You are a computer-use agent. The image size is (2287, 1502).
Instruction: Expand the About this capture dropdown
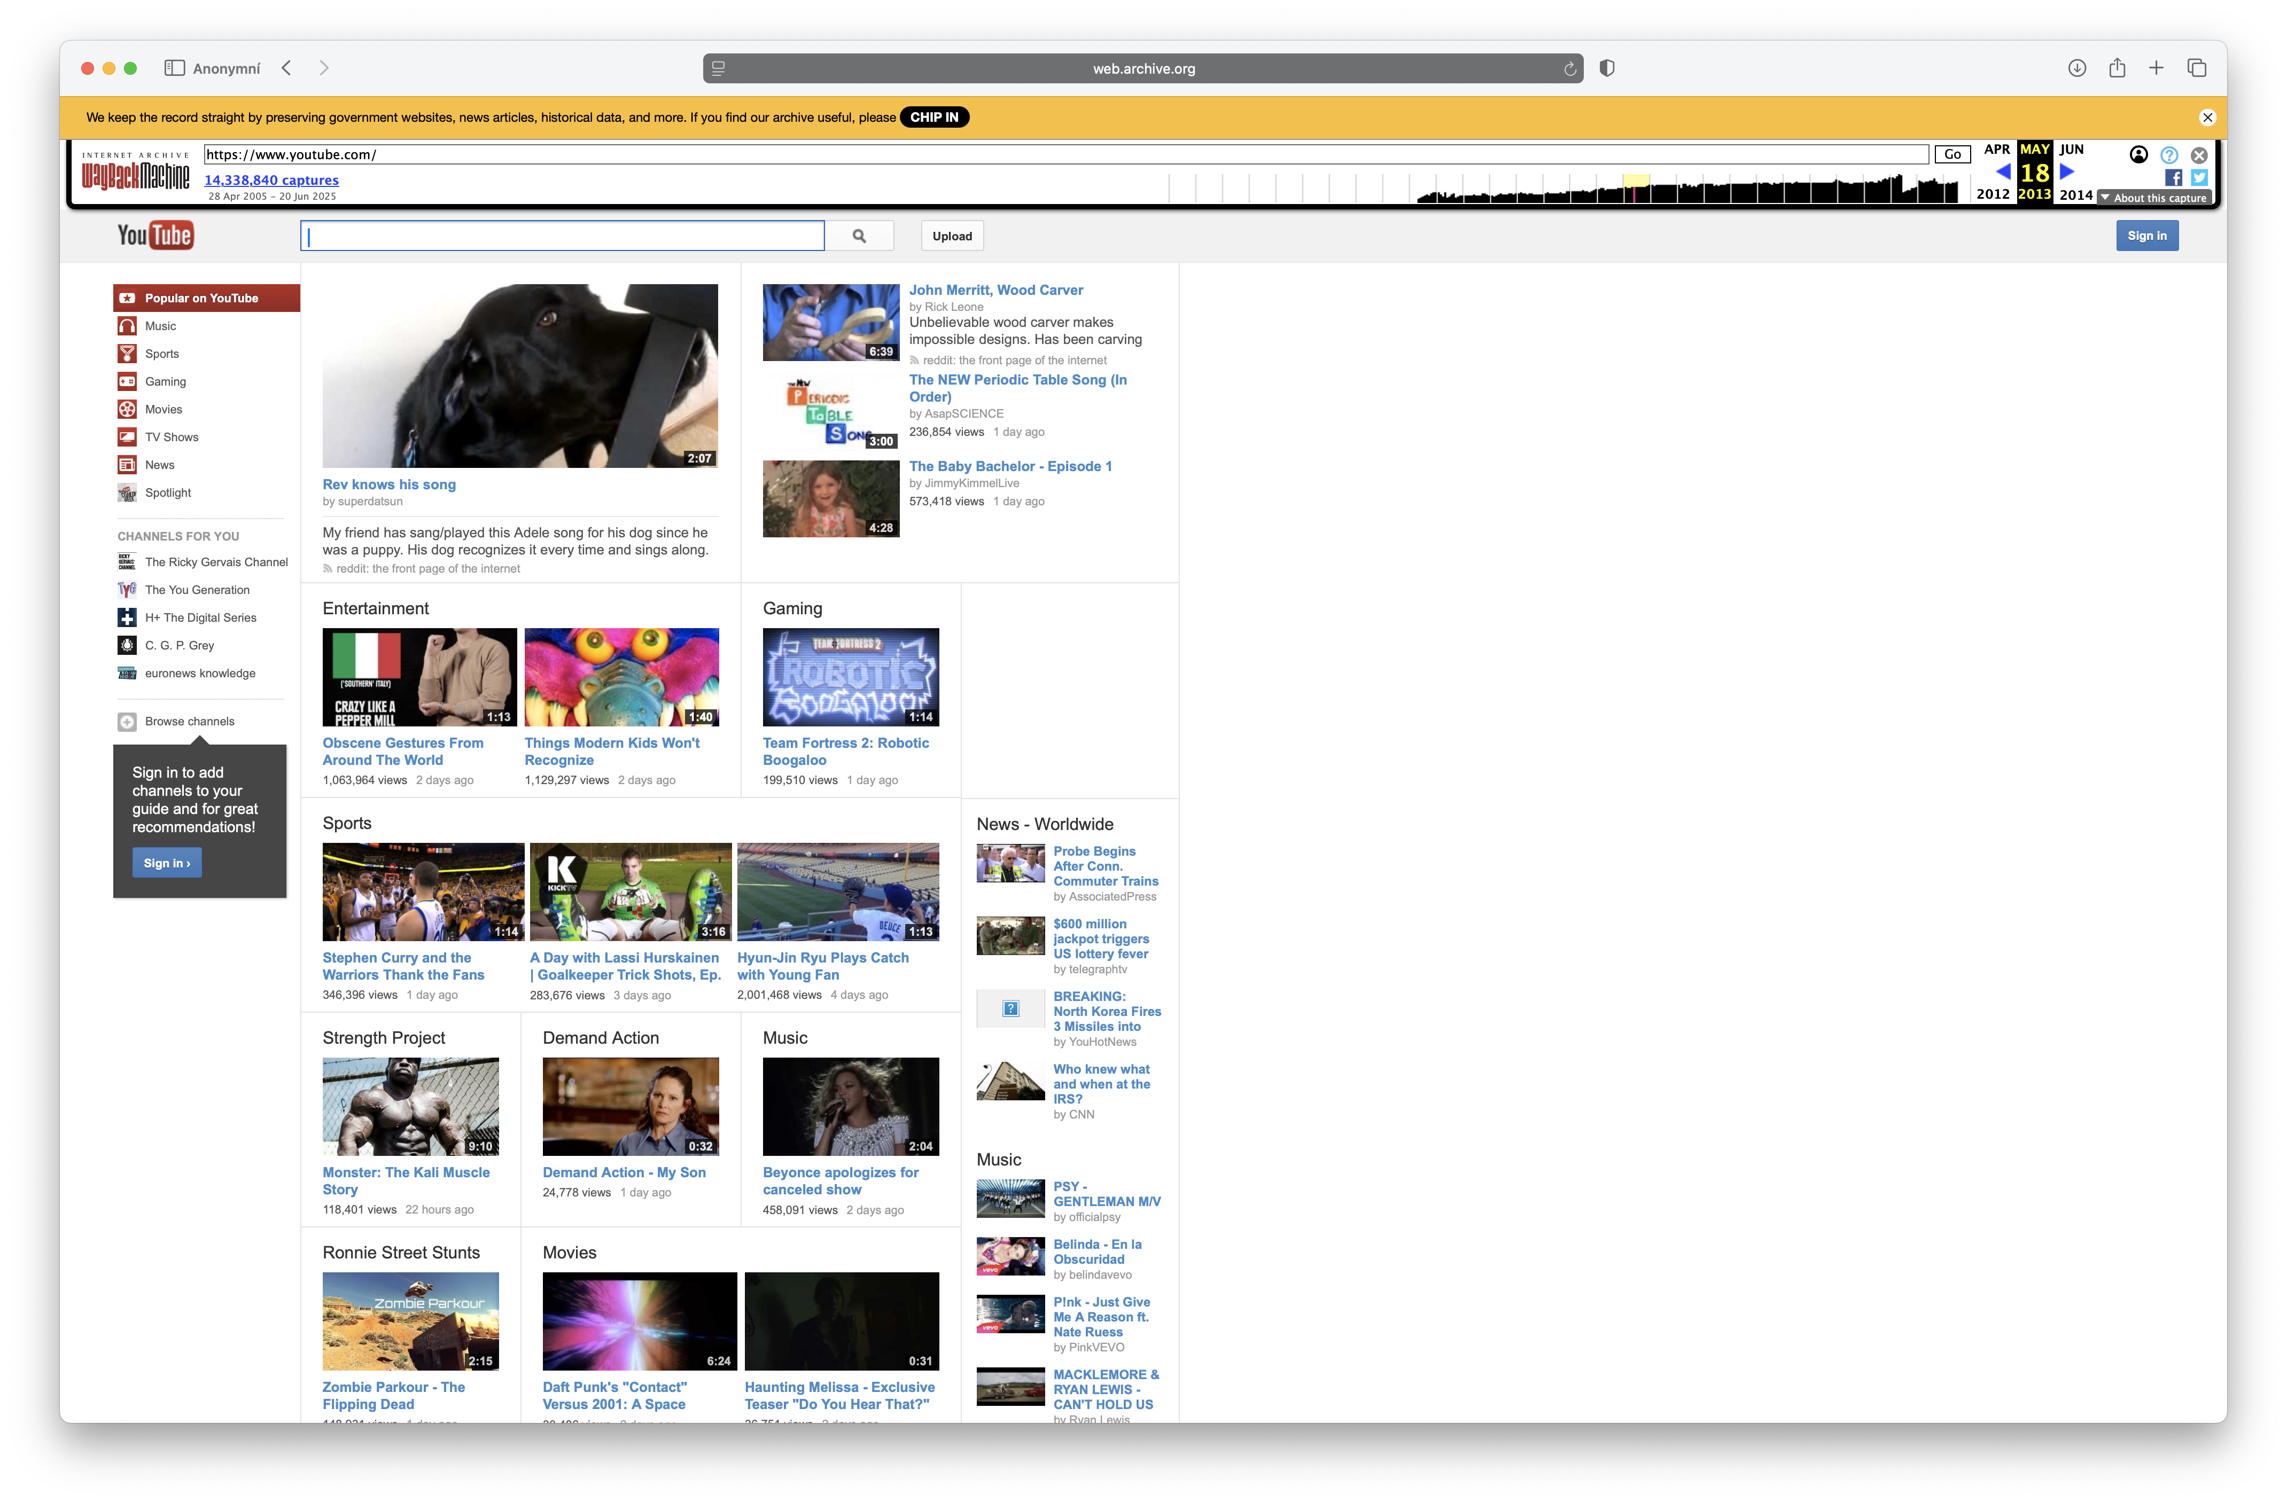tap(2154, 198)
